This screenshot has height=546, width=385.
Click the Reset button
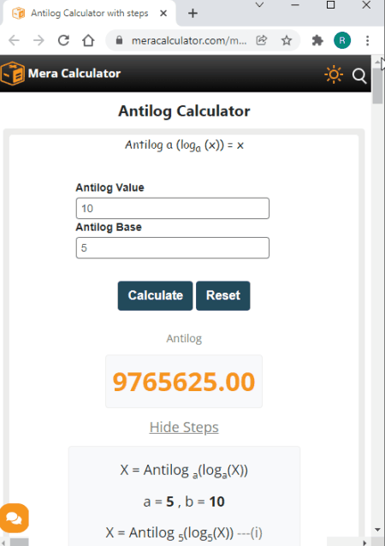click(x=223, y=295)
